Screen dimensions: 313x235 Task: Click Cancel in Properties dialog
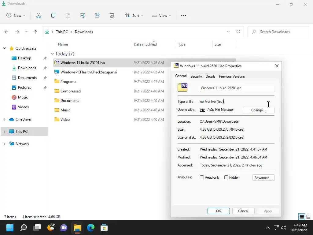[243, 211]
